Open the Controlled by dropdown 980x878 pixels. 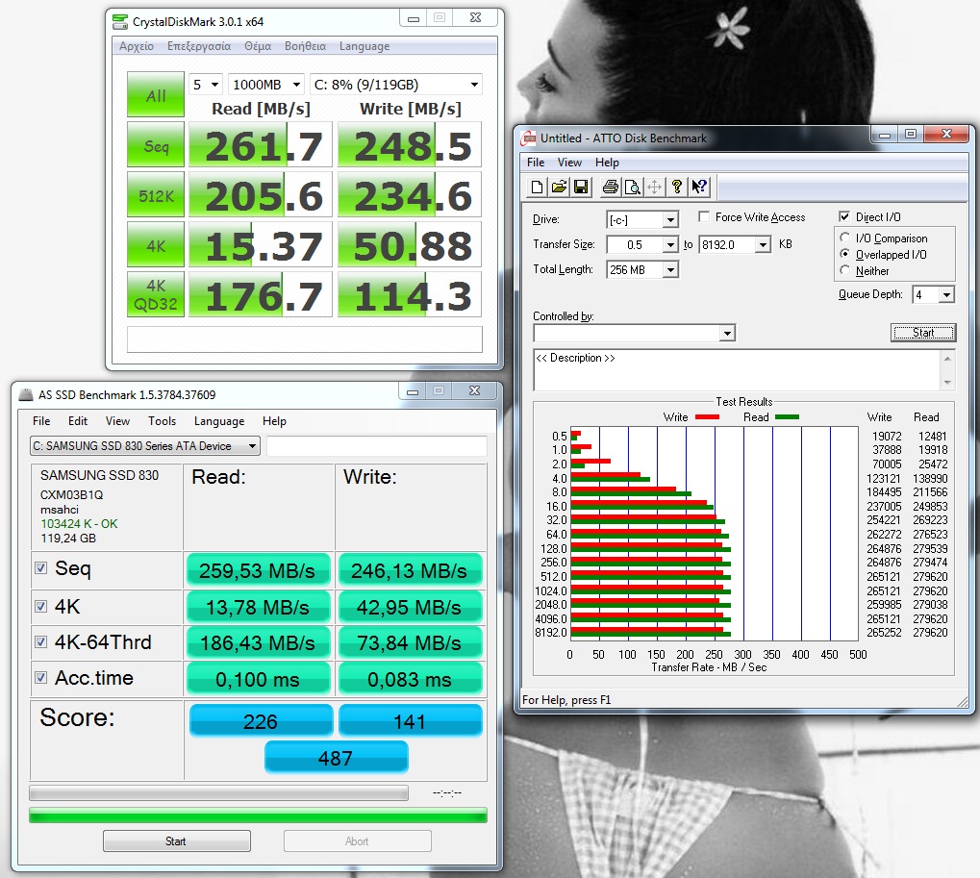tap(727, 333)
